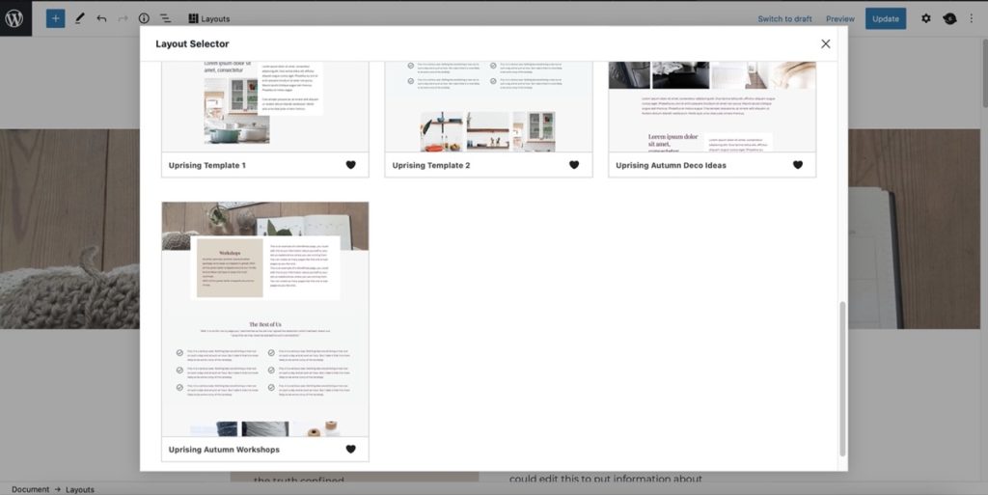
Task: Toggle heart on Uprising Autumn Workshops
Action: (351, 449)
